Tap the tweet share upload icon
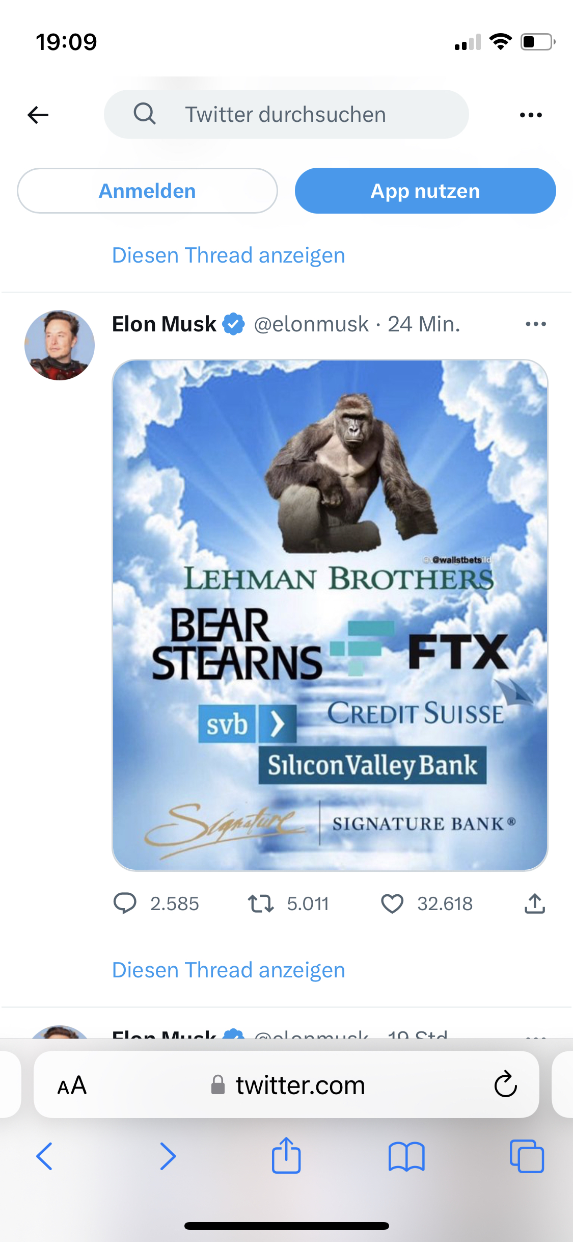Image resolution: width=573 pixels, height=1242 pixels. (x=535, y=903)
